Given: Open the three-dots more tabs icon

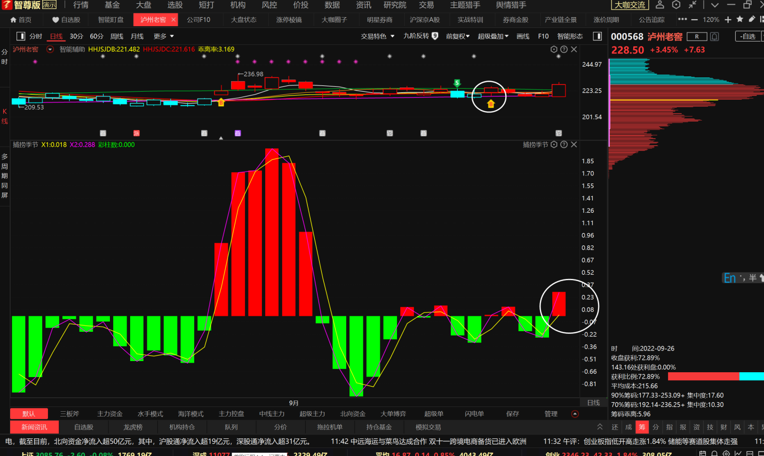Looking at the screenshot, I should pos(682,19).
